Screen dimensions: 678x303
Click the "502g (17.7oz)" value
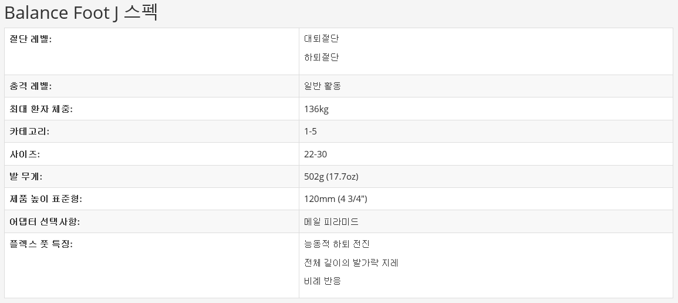pos(331,177)
